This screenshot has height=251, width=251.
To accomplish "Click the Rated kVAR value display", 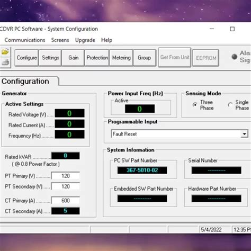I will click(x=66, y=156).
